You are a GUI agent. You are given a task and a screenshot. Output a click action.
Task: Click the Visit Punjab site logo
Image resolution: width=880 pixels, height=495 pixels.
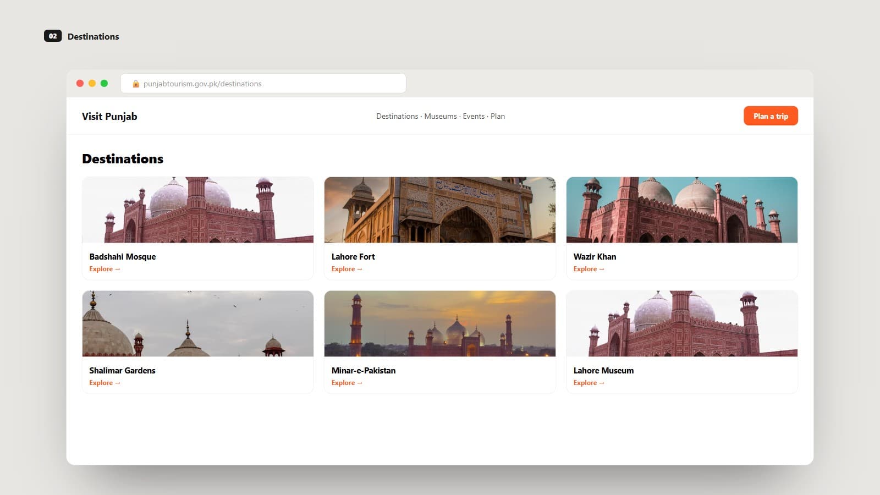tap(109, 116)
